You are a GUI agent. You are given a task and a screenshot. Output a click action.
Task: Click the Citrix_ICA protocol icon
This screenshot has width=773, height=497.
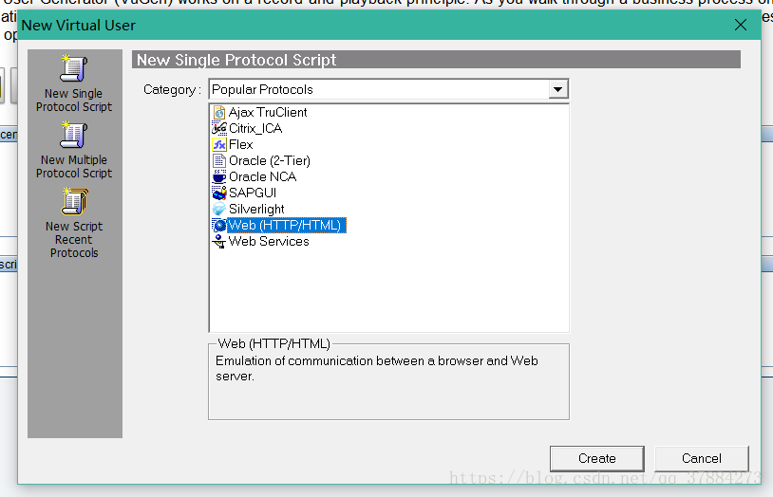219,129
